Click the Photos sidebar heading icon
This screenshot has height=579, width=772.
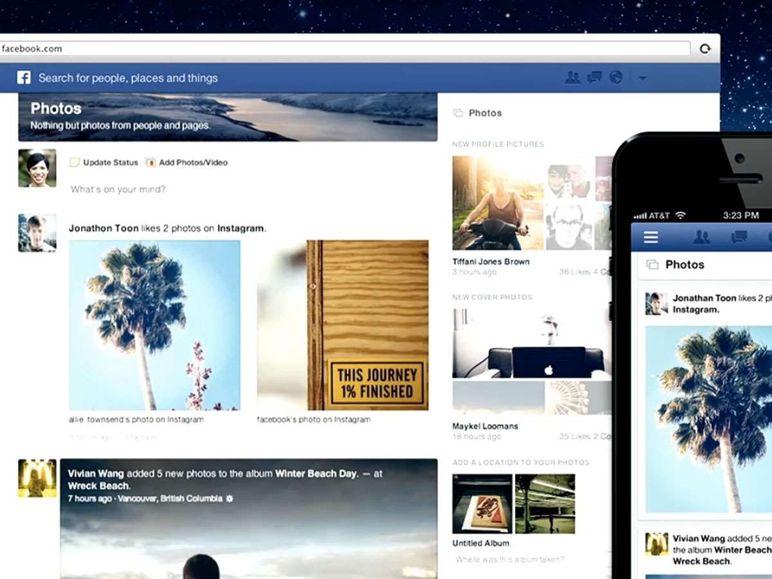point(458,113)
